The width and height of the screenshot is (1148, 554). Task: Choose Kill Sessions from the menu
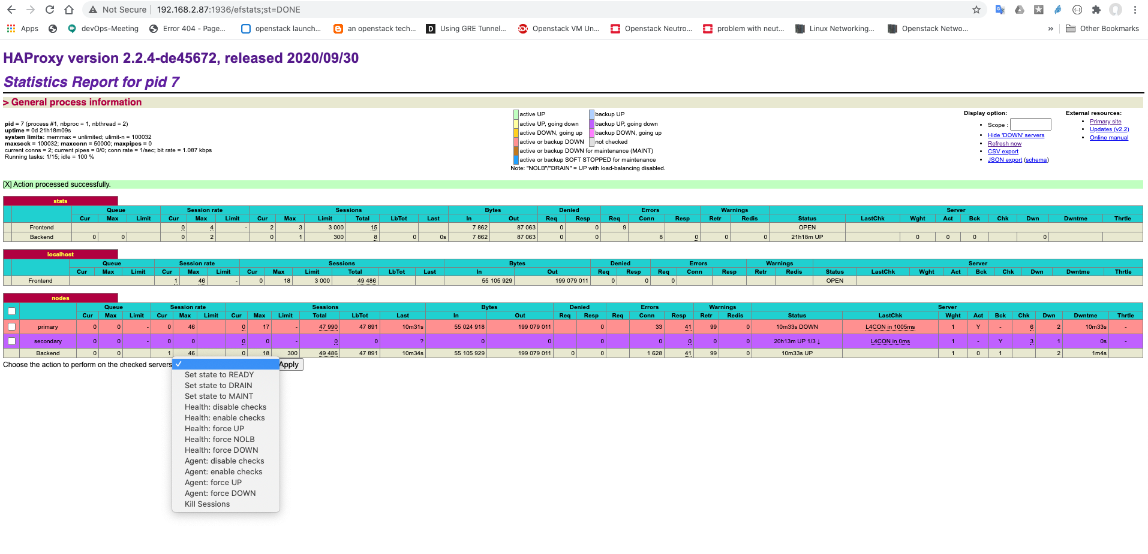(206, 504)
